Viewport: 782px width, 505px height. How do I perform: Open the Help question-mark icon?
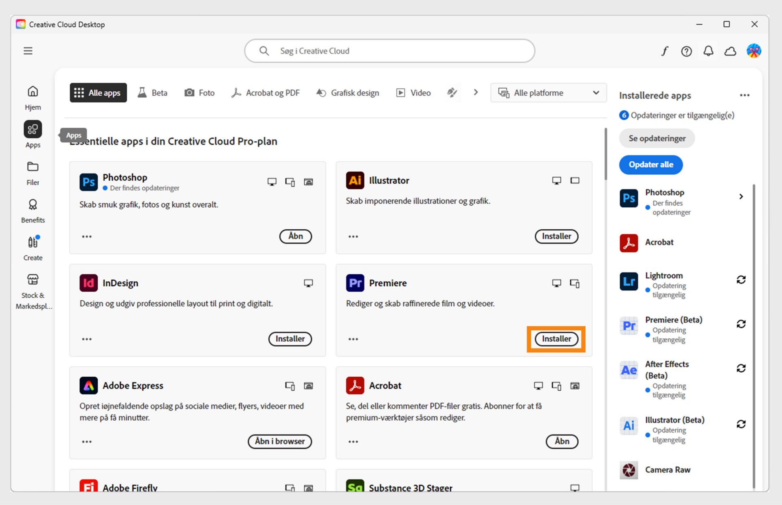click(x=686, y=51)
